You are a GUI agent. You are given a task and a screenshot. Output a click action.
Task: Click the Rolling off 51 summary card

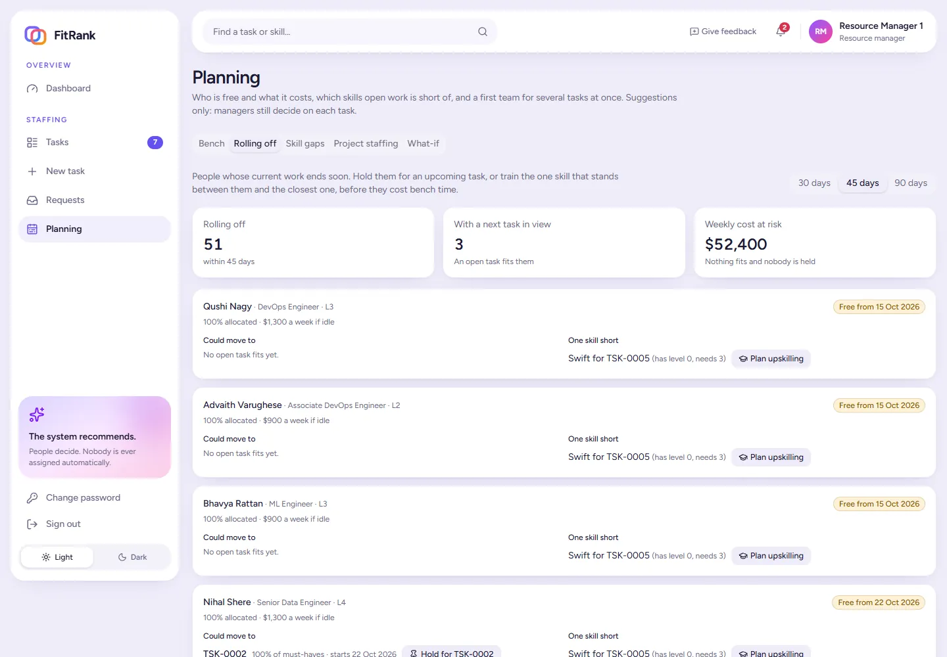(313, 242)
